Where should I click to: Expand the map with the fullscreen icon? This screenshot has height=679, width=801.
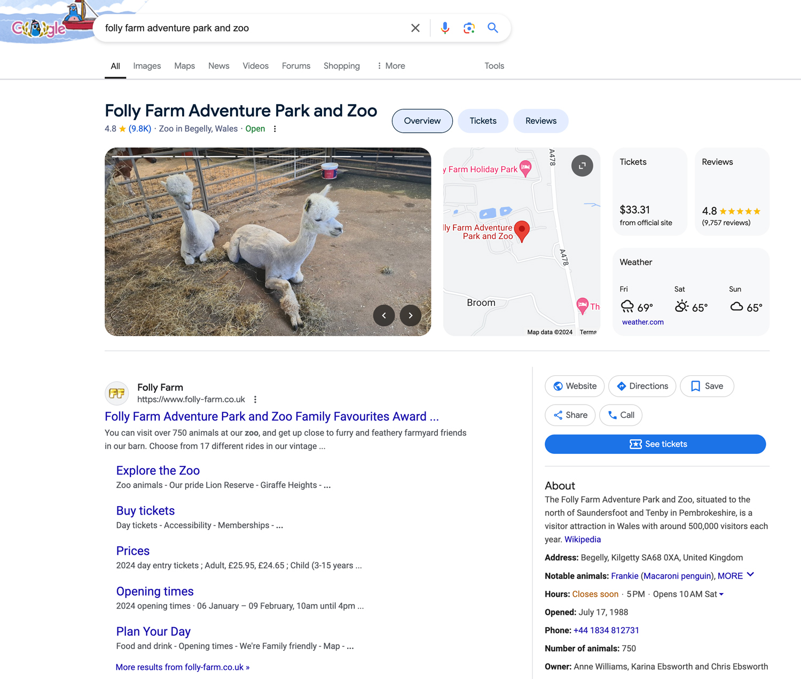pos(582,165)
